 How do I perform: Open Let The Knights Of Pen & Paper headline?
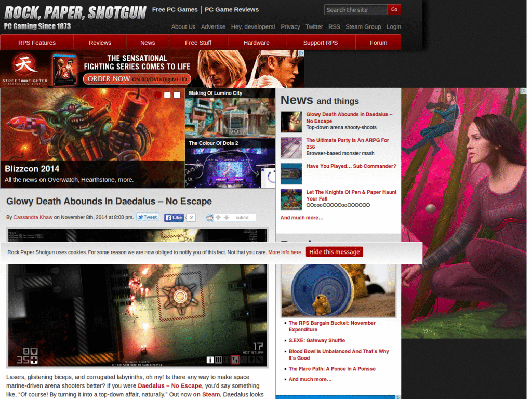(351, 195)
